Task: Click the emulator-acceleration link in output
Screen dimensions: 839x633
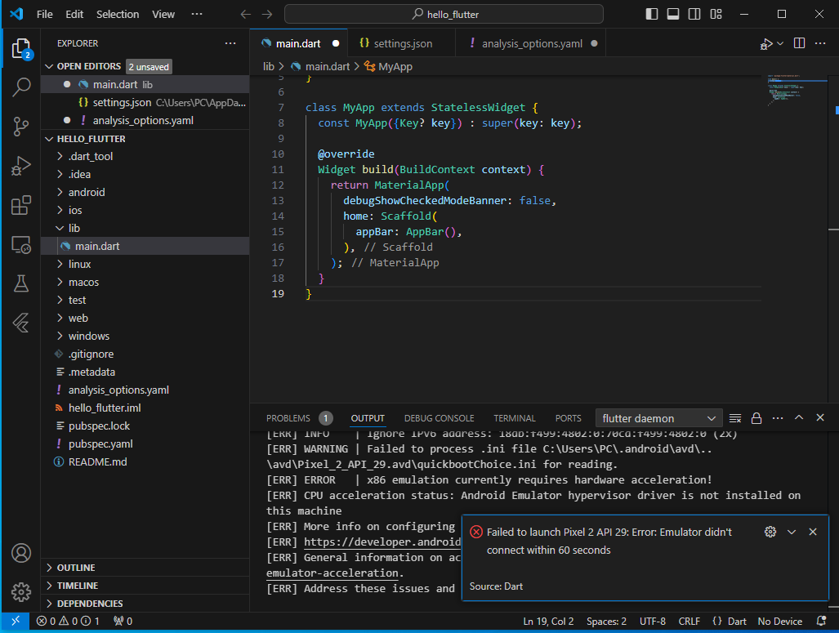Action: click(332, 573)
